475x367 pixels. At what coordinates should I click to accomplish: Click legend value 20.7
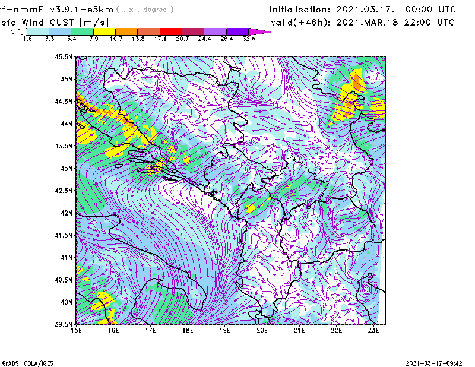tap(182, 39)
